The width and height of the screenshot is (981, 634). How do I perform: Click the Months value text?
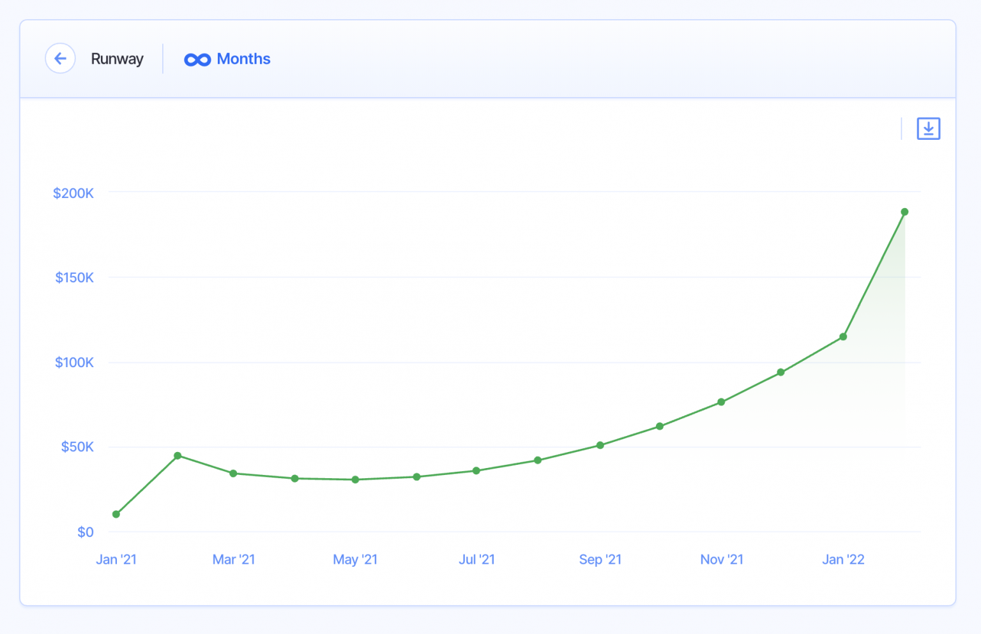[x=243, y=59]
